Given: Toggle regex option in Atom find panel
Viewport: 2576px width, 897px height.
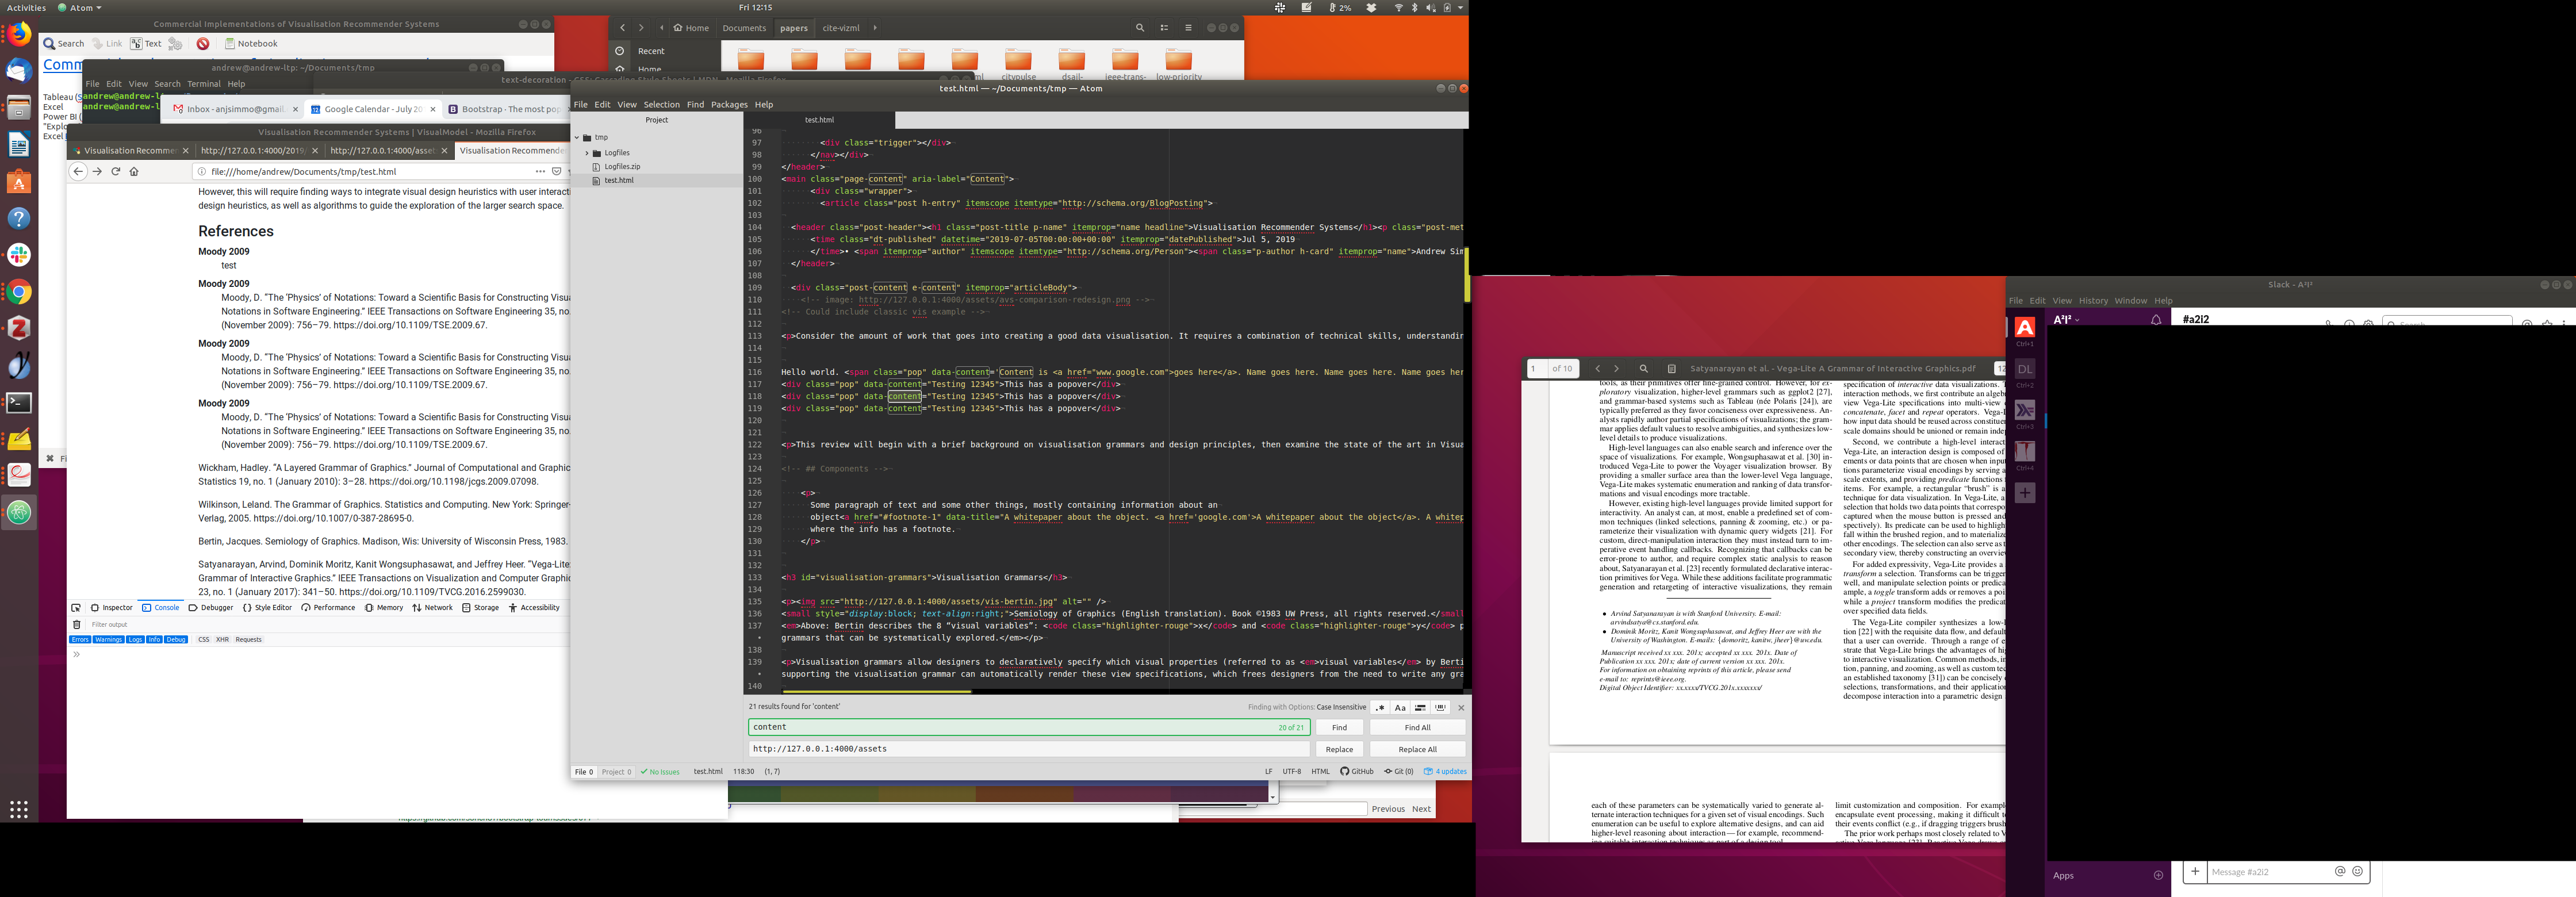Looking at the screenshot, I should click(x=1381, y=707).
